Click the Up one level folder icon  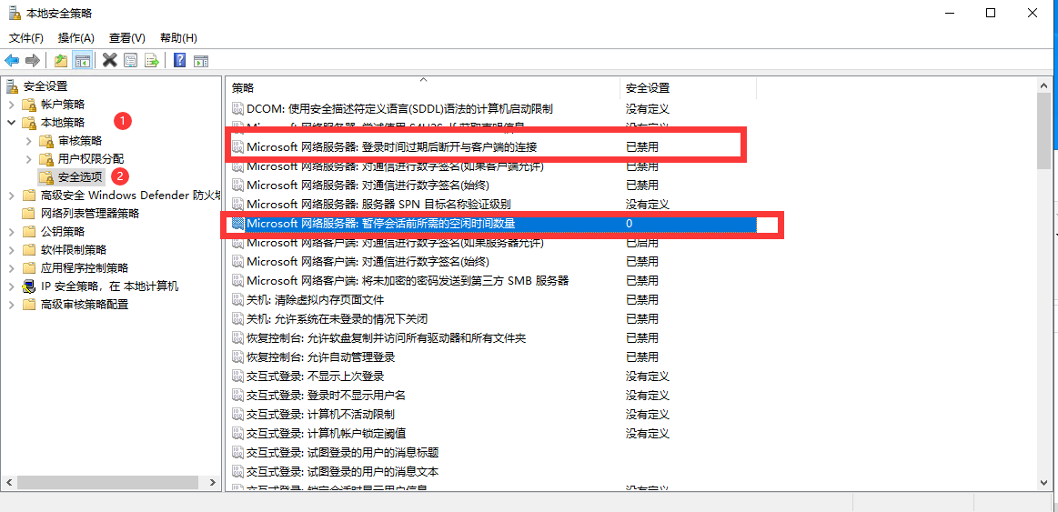pos(60,60)
